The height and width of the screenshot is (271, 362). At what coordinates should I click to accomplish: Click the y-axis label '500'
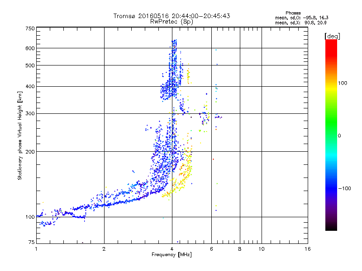[30, 65]
